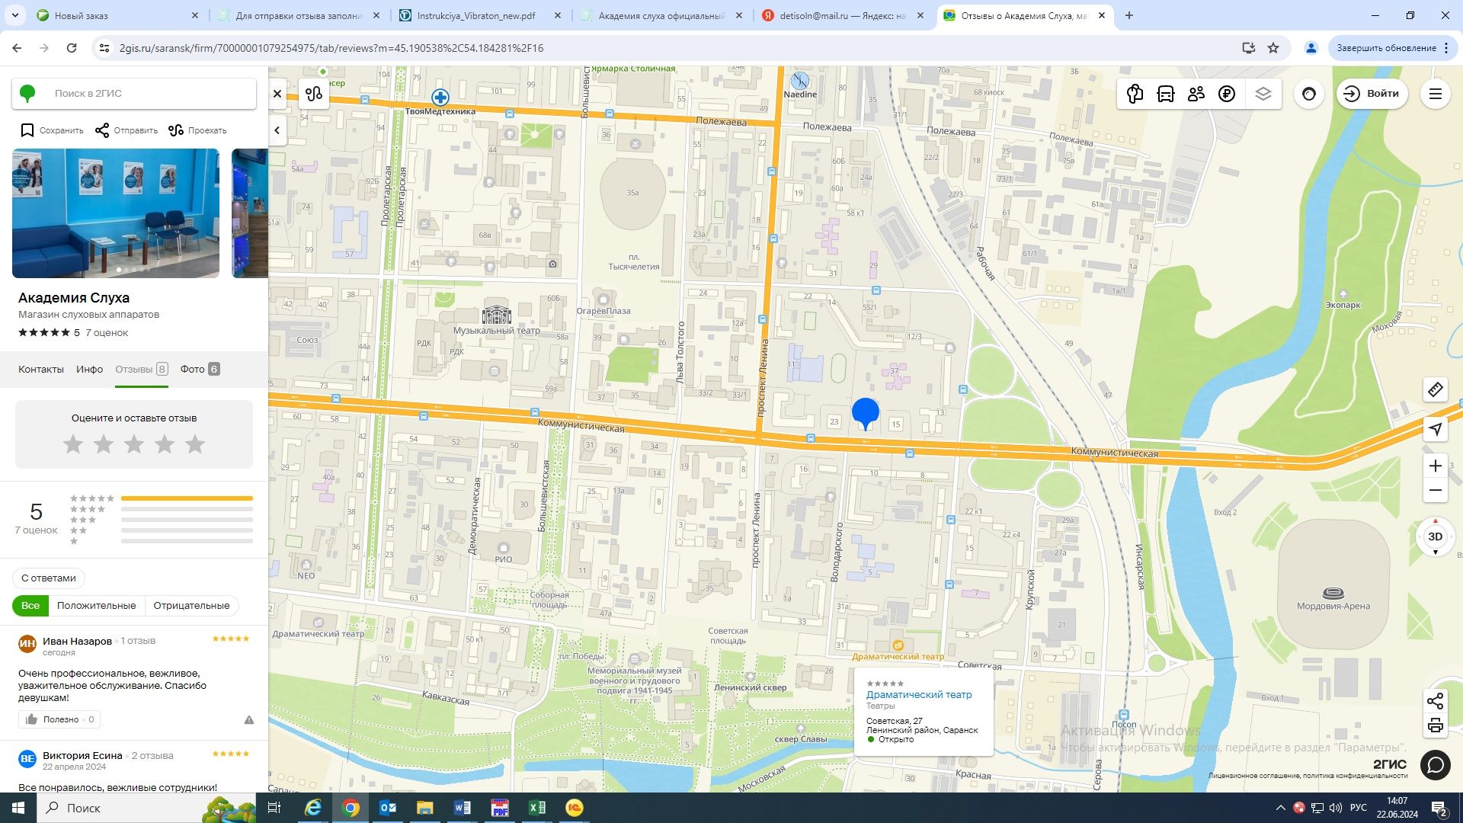Click the ruble prices map icon
Viewport: 1463px width, 823px height.
1226,94
